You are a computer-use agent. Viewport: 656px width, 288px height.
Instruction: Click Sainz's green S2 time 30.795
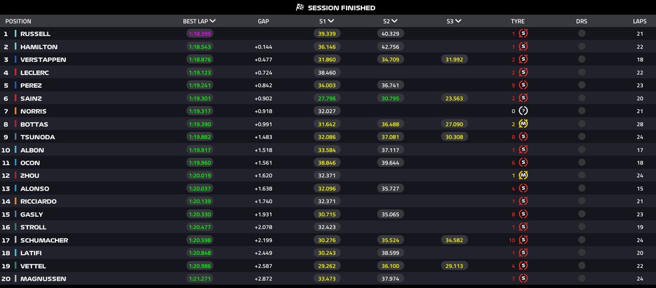[x=391, y=98]
